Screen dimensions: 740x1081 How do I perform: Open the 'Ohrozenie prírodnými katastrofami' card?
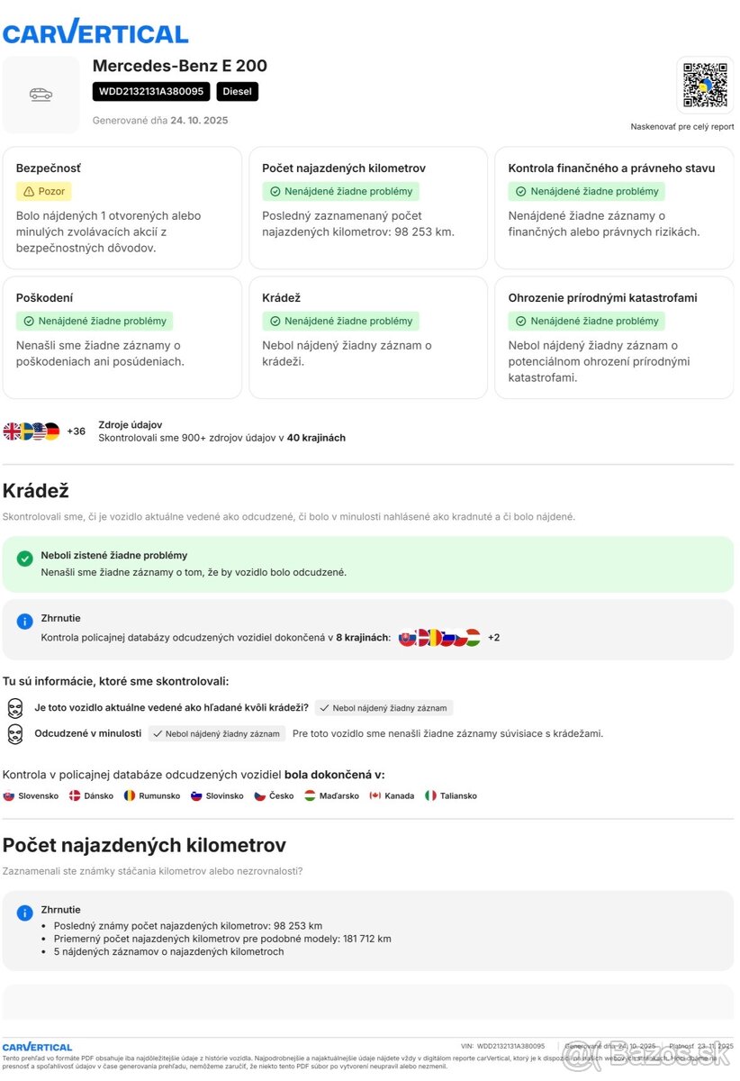coord(614,338)
